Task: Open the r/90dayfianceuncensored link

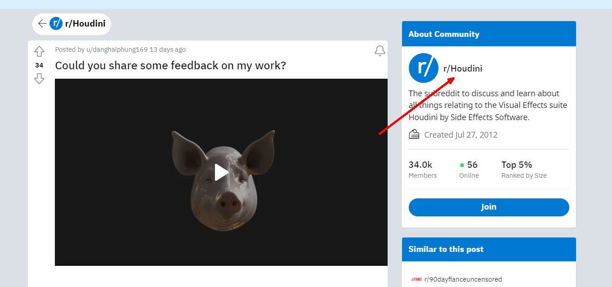Action: point(463,279)
